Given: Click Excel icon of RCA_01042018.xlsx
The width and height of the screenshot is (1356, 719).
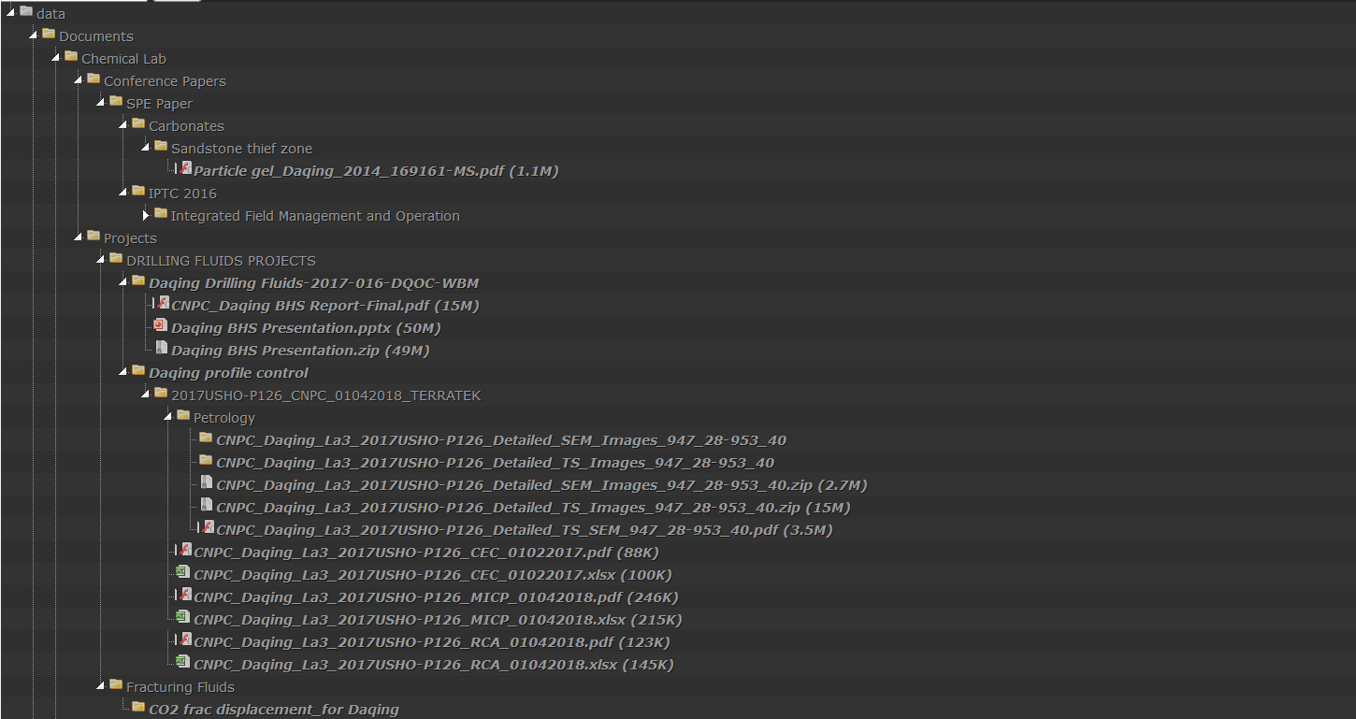Looking at the screenshot, I should pos(183,662).
